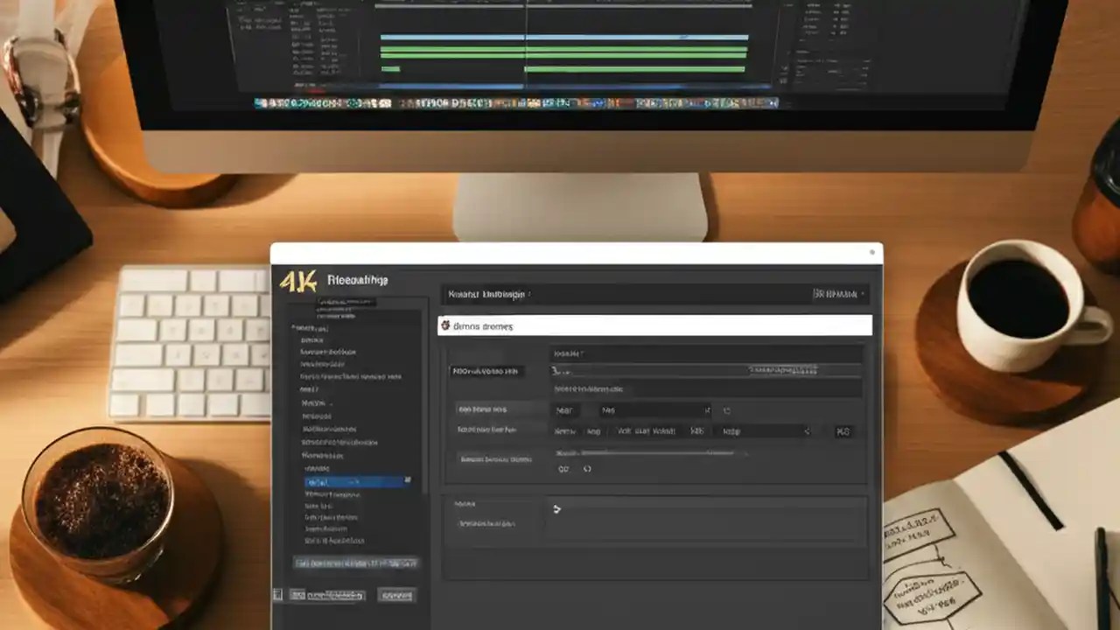Image resolution: width=1120 pixels, height=630 pixels.
Task: Click the Cancel button at the dialog bottom
Action: tap(395, 594)
